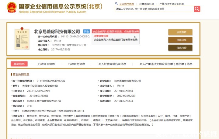Select the 企业信用信息 search category
This screenshot has height=139, width=219.
click(x=127, y=4)
